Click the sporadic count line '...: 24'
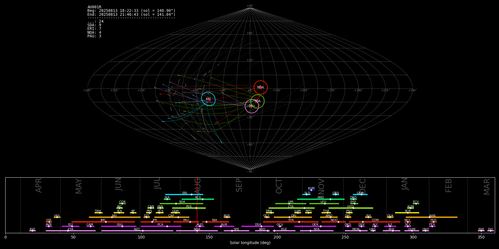Screen dimensions: 499x249 click(95, 22)
